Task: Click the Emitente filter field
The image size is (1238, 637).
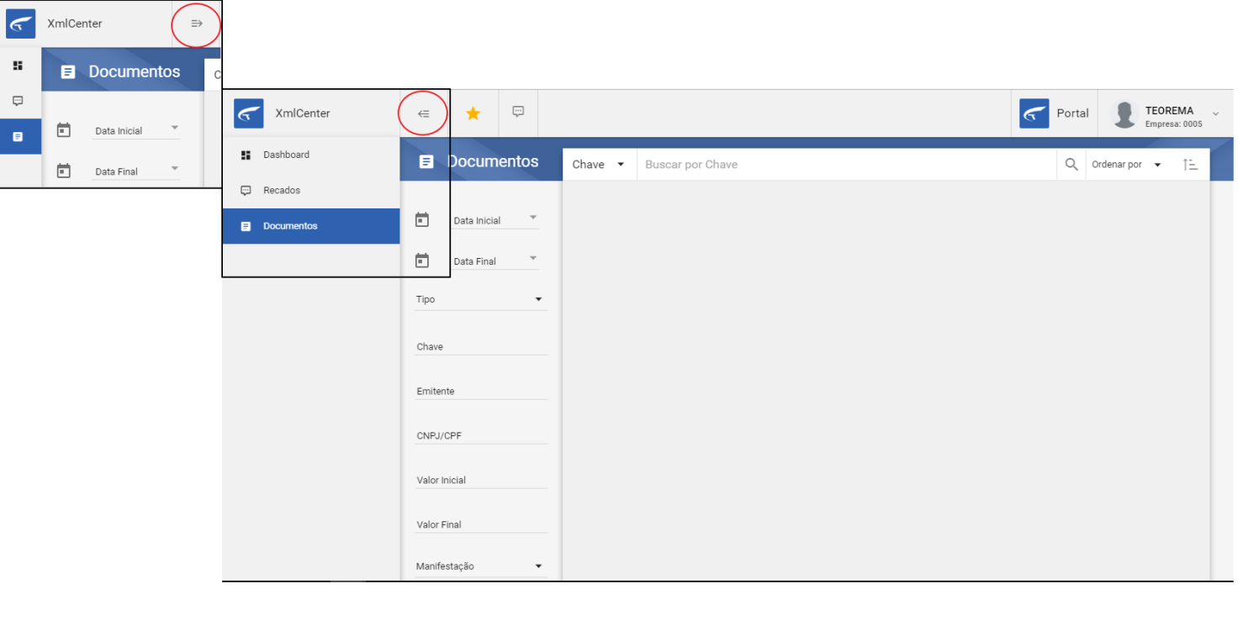Action: pyautogui.click(x=481, y=391)
